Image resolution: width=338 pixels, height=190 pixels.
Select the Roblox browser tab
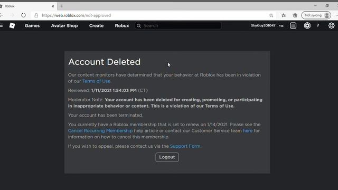(x=28, y=6)
